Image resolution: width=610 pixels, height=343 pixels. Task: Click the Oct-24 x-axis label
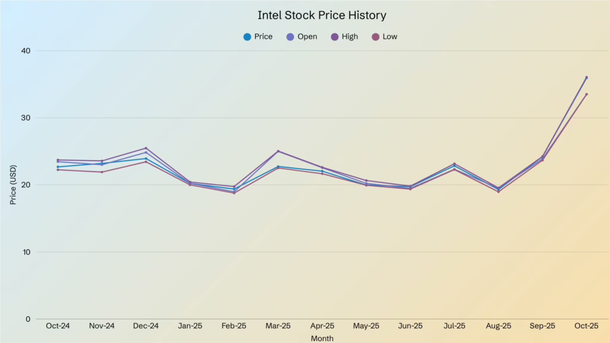[58, 326]
